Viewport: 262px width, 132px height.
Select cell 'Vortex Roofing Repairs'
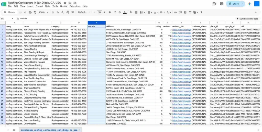coord(37,62)
